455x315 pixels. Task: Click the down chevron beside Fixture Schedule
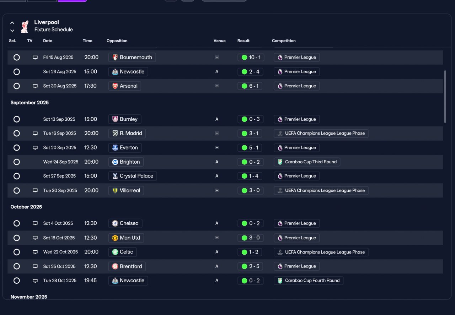click(12, 31)
